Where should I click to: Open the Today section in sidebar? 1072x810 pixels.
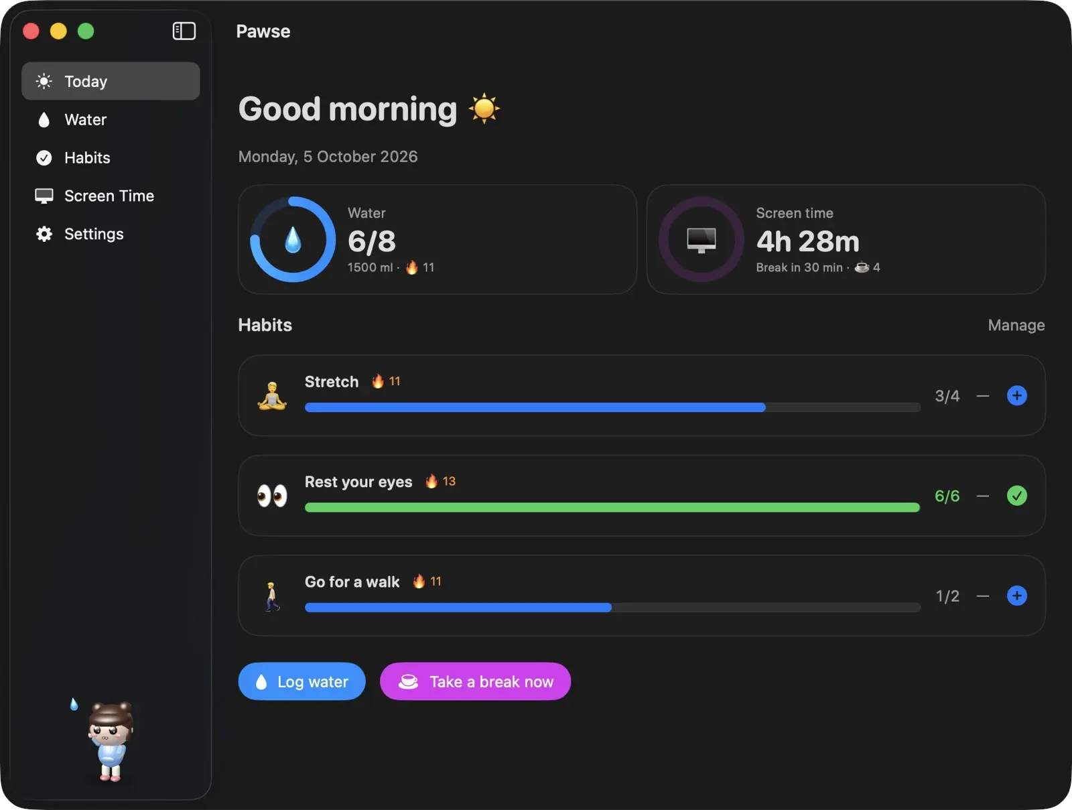pyautogui.click(x=111, y=81)
